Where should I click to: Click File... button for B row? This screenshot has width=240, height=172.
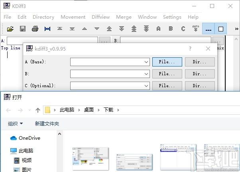click(167, 74)
